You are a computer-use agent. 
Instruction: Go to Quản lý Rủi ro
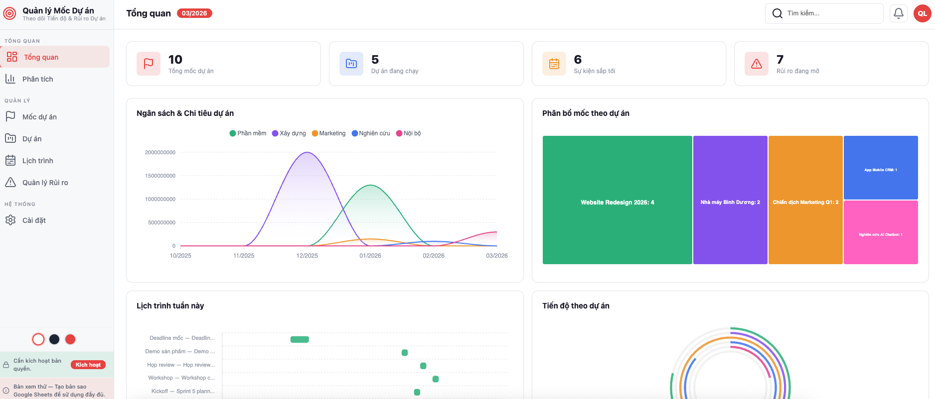pyautogui.click(x=45, y=183)
